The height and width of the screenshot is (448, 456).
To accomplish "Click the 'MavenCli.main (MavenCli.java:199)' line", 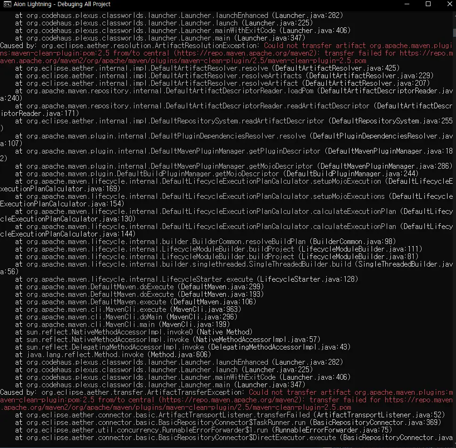I will (123, 325).
